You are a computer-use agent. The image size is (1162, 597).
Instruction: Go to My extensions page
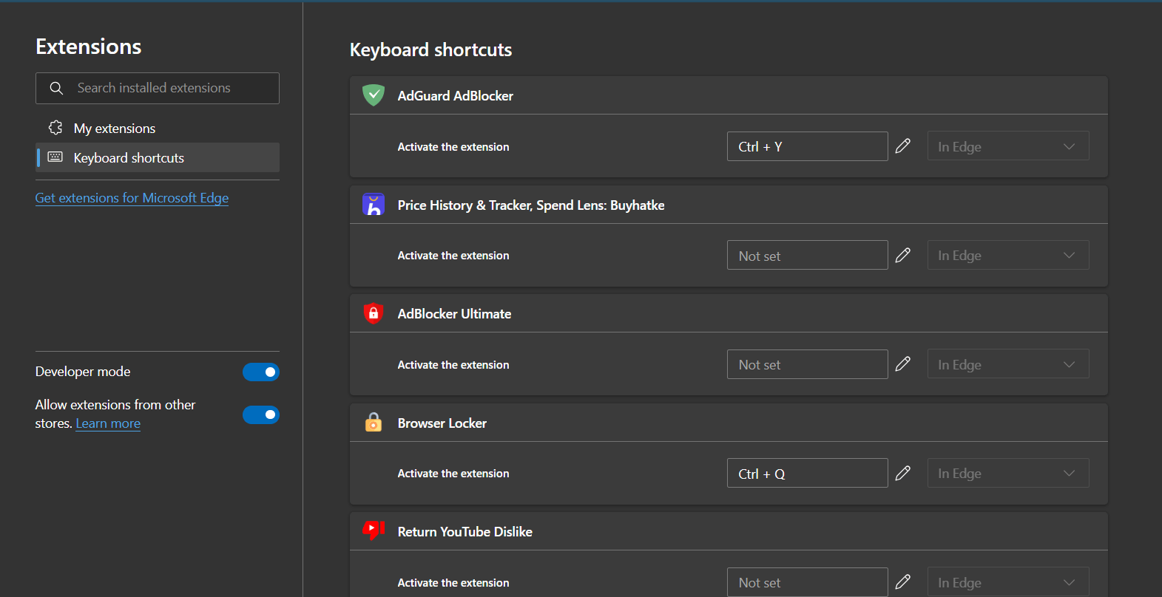[115, 129]
